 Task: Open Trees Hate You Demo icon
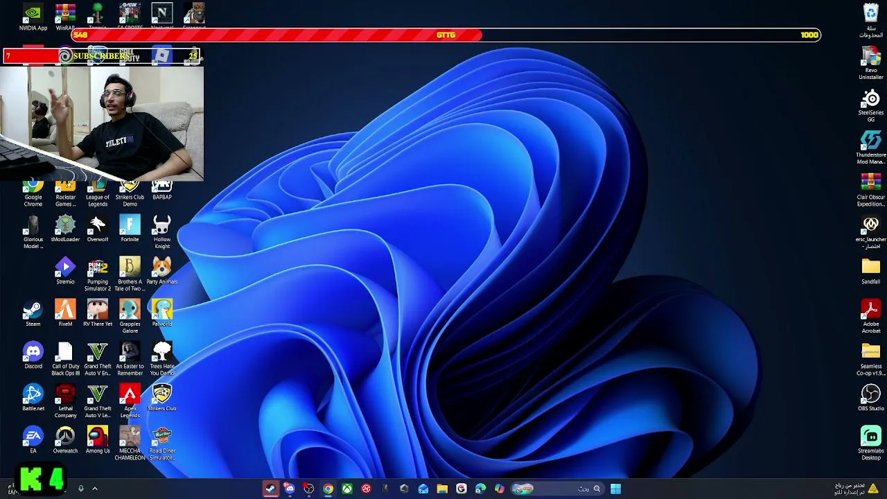162,359
